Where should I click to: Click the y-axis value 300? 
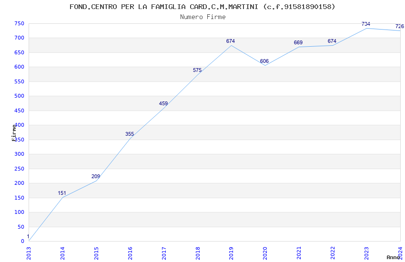[20, 154]
